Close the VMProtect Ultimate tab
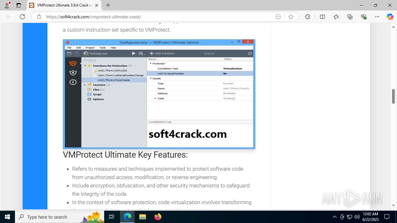The image size is (397, 223). point(96,5)
